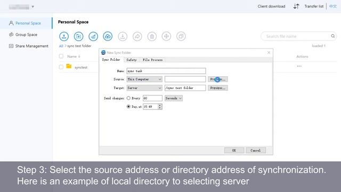The image size is (341, 192).
Task: Switch to the File Process tab
Action: pyautogui.click(x=152, y=60)
